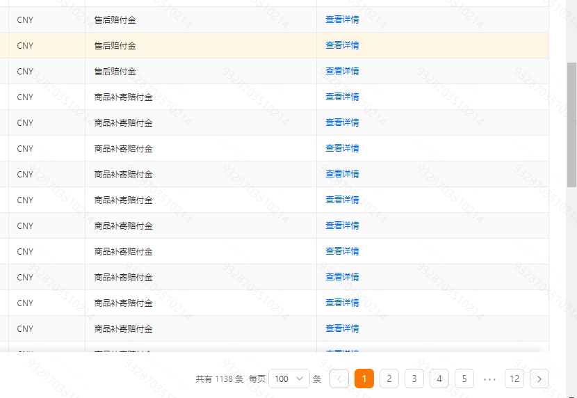Screen dimensions: 577x398
Task: Go to page 2
Action: point(389,379)
